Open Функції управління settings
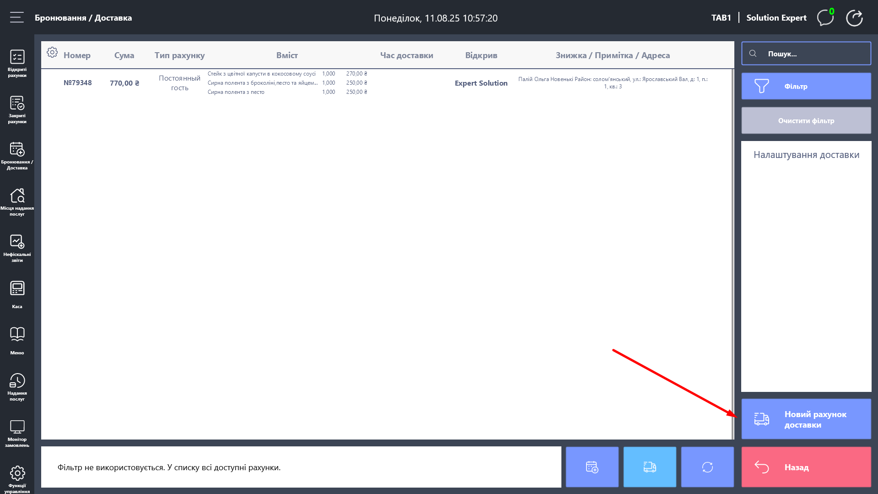Screen dimensions: 878x494 pos(17,479)
